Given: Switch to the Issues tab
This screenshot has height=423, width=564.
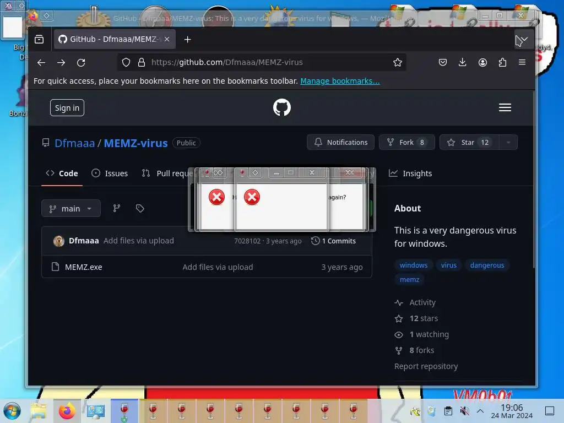Looking at the screenshot, I should 110,173.
